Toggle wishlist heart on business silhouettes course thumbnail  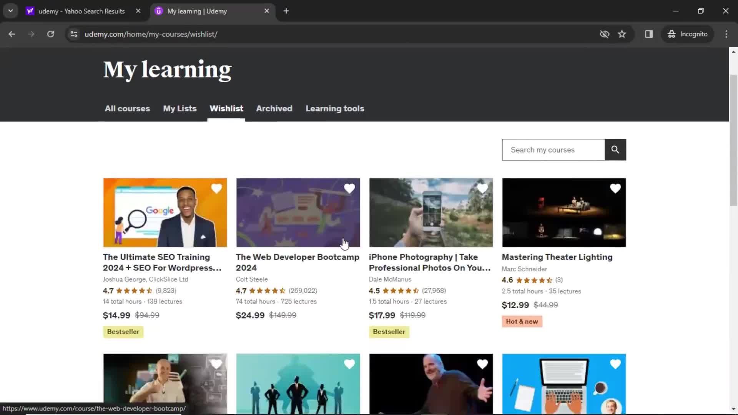[349, 364]
